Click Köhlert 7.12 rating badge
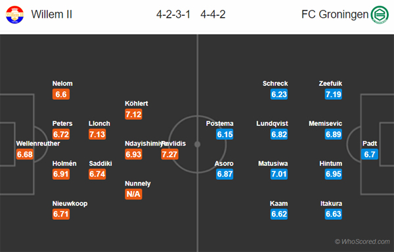The image size is (394, 252). [133, 114]
